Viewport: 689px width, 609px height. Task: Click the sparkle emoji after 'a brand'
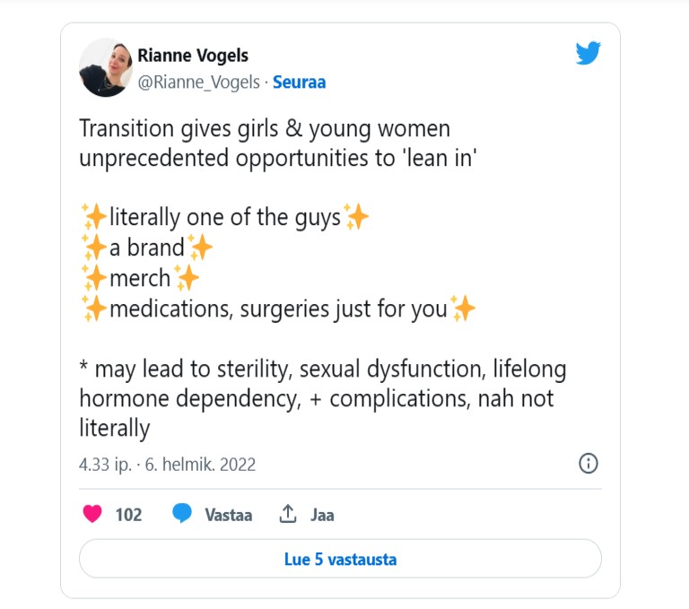click(200, 248)
